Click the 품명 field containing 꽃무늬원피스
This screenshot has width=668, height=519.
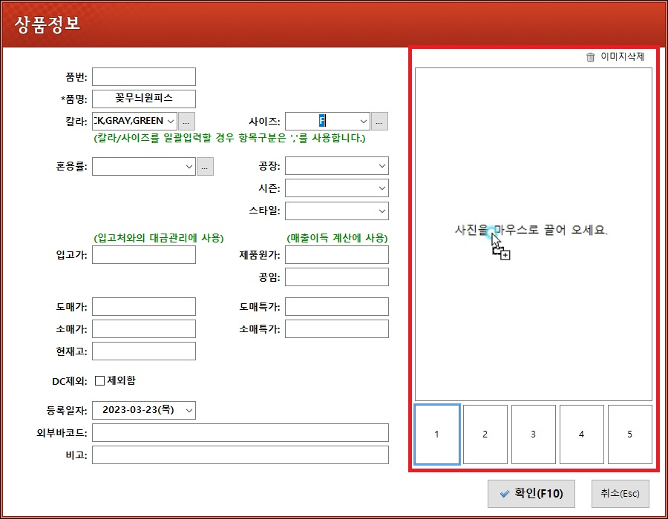144,99
